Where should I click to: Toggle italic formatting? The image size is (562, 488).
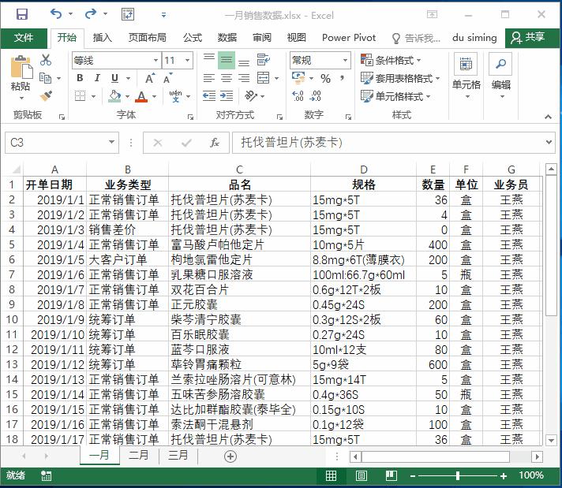97,78
